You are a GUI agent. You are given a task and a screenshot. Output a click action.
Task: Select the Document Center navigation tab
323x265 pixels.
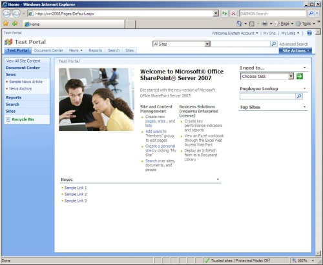click(x=48, y=50)
